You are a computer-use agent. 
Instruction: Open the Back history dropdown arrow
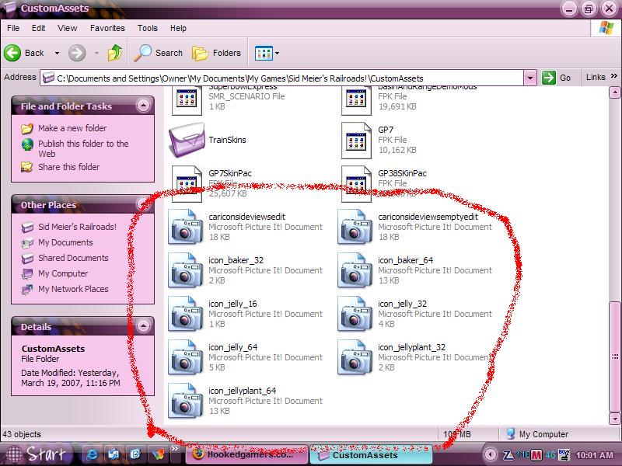(57, 53)
